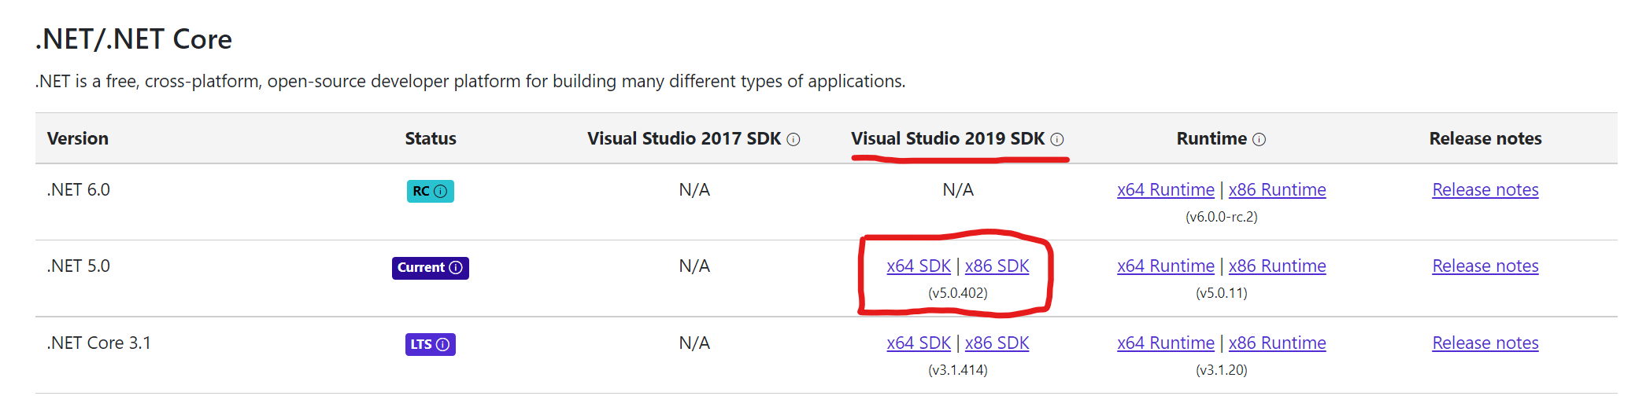1635x396 pixels.
Task: Click the (v5.0.402) SDK version text
Action: pyautogui.click(x=957, y=293)
